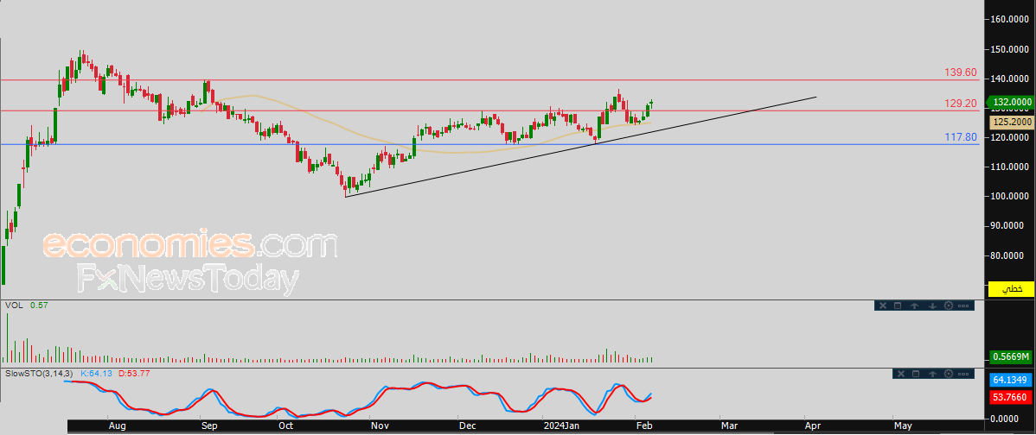Click the 53.7660 stochastic D value tag
The height and width of the screenshot is (435, 1036).
point(1011,397)
